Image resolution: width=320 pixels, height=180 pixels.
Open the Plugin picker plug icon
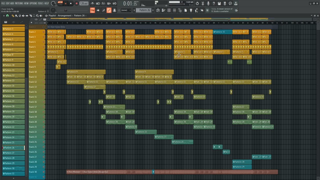pyautogui.click(x=191, y=10)
